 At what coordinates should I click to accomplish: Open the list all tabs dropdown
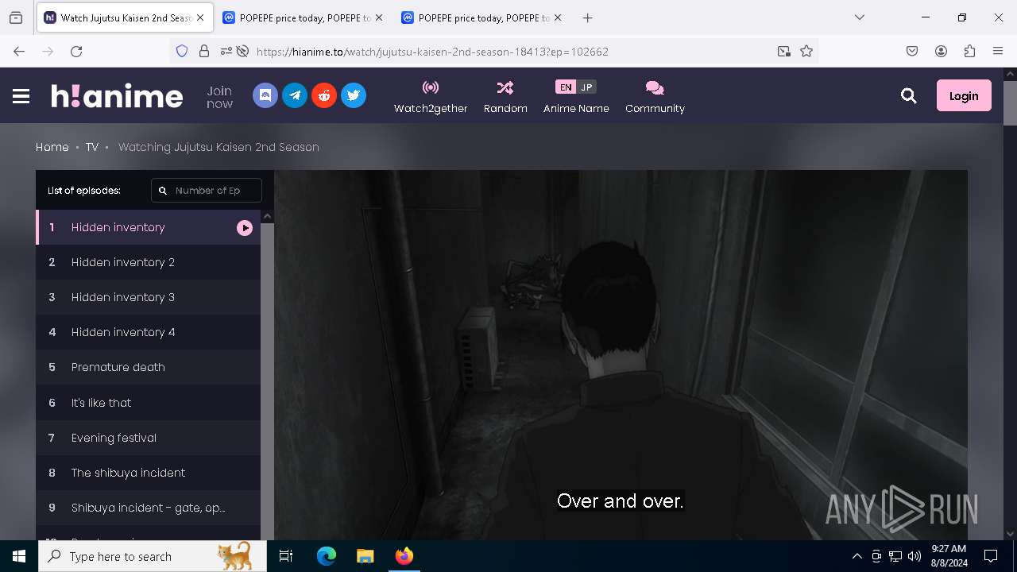tap(860, 17)
